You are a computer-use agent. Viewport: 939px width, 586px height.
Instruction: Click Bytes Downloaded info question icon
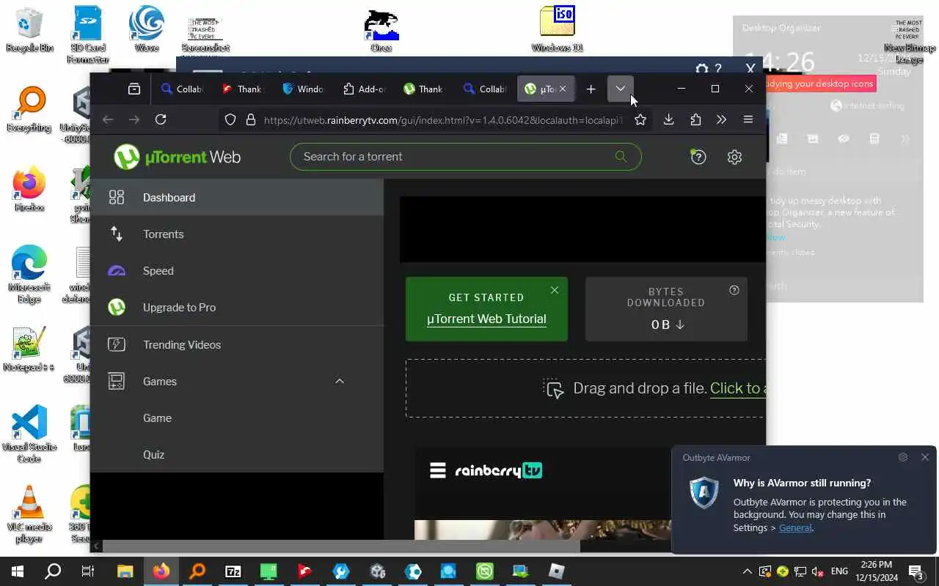(x=734, y=290)
